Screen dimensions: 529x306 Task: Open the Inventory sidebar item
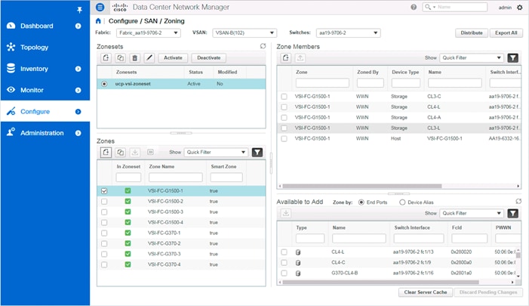pyautogui.click(x=45, y=69)
